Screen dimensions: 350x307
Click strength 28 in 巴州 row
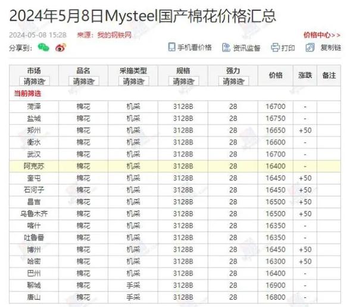click(x=233, y=273)
